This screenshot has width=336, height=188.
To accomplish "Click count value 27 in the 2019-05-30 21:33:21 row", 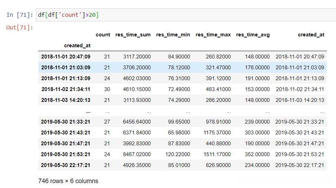I will click(x=107, y=122).
